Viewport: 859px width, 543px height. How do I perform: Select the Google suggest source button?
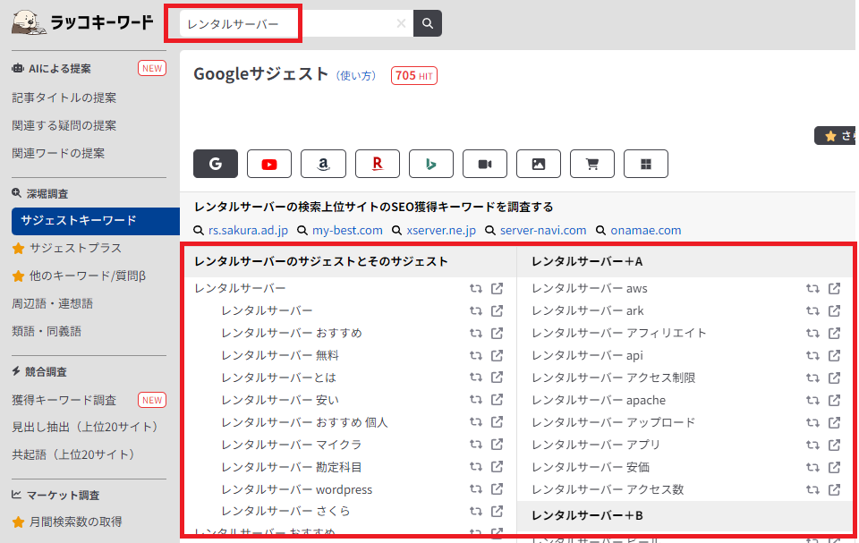[x=216, y=164]
